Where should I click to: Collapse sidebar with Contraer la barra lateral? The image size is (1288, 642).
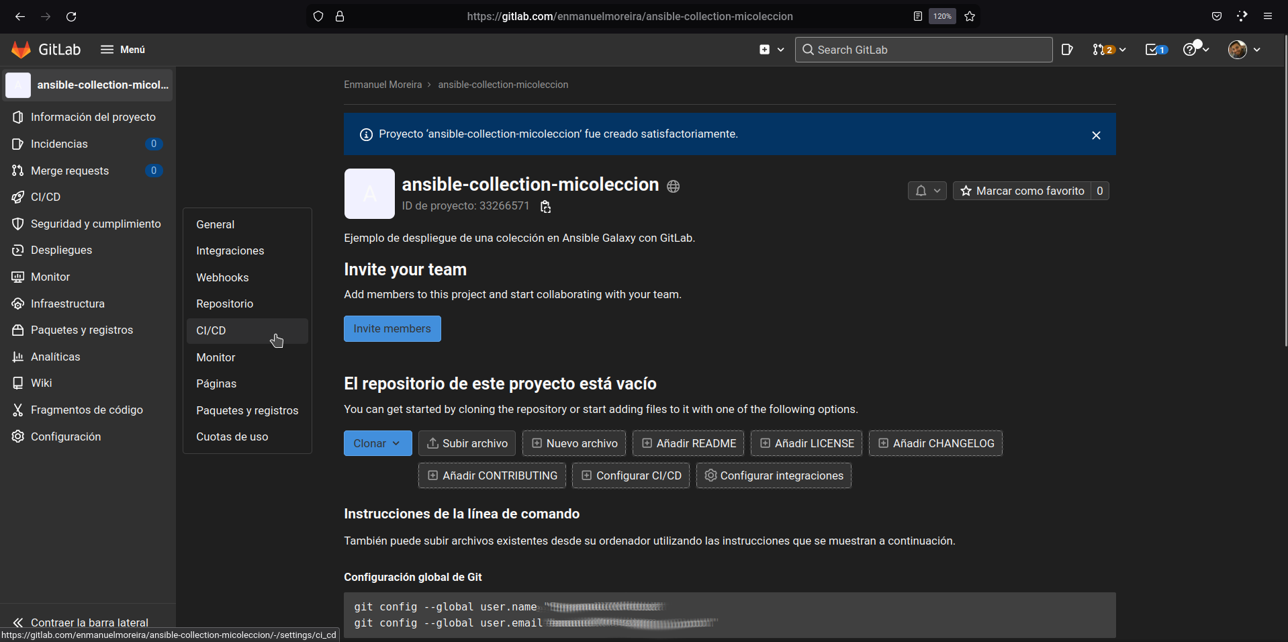click(87, 622)
